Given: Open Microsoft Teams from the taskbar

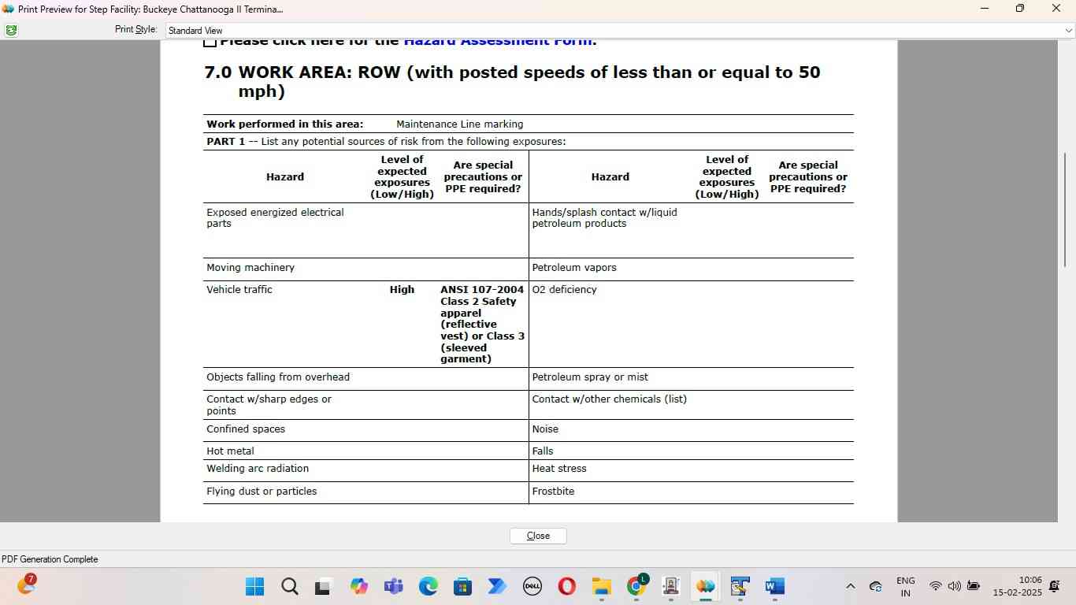Looking at the screenshot, I should point(393,586).
